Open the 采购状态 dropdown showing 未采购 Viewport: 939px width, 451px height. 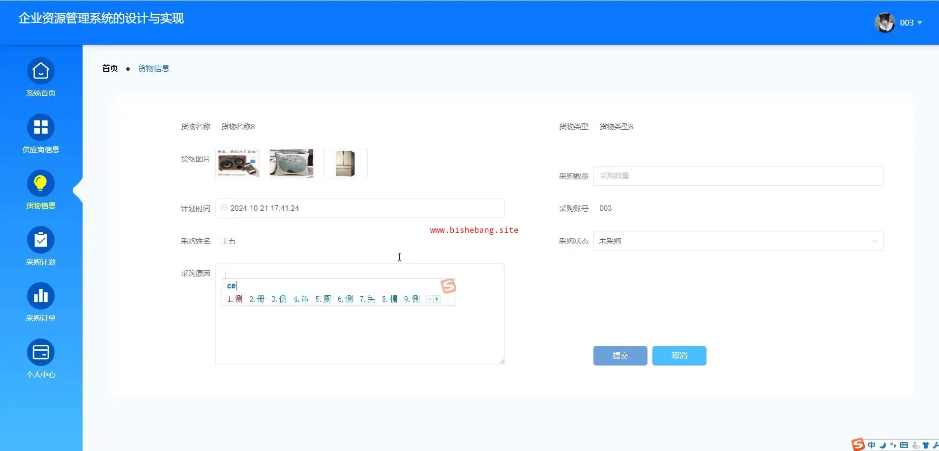point(738,241)
